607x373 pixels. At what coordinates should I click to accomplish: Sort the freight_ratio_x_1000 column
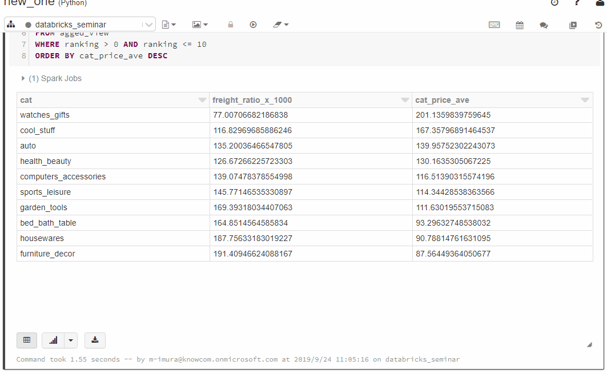405,100
